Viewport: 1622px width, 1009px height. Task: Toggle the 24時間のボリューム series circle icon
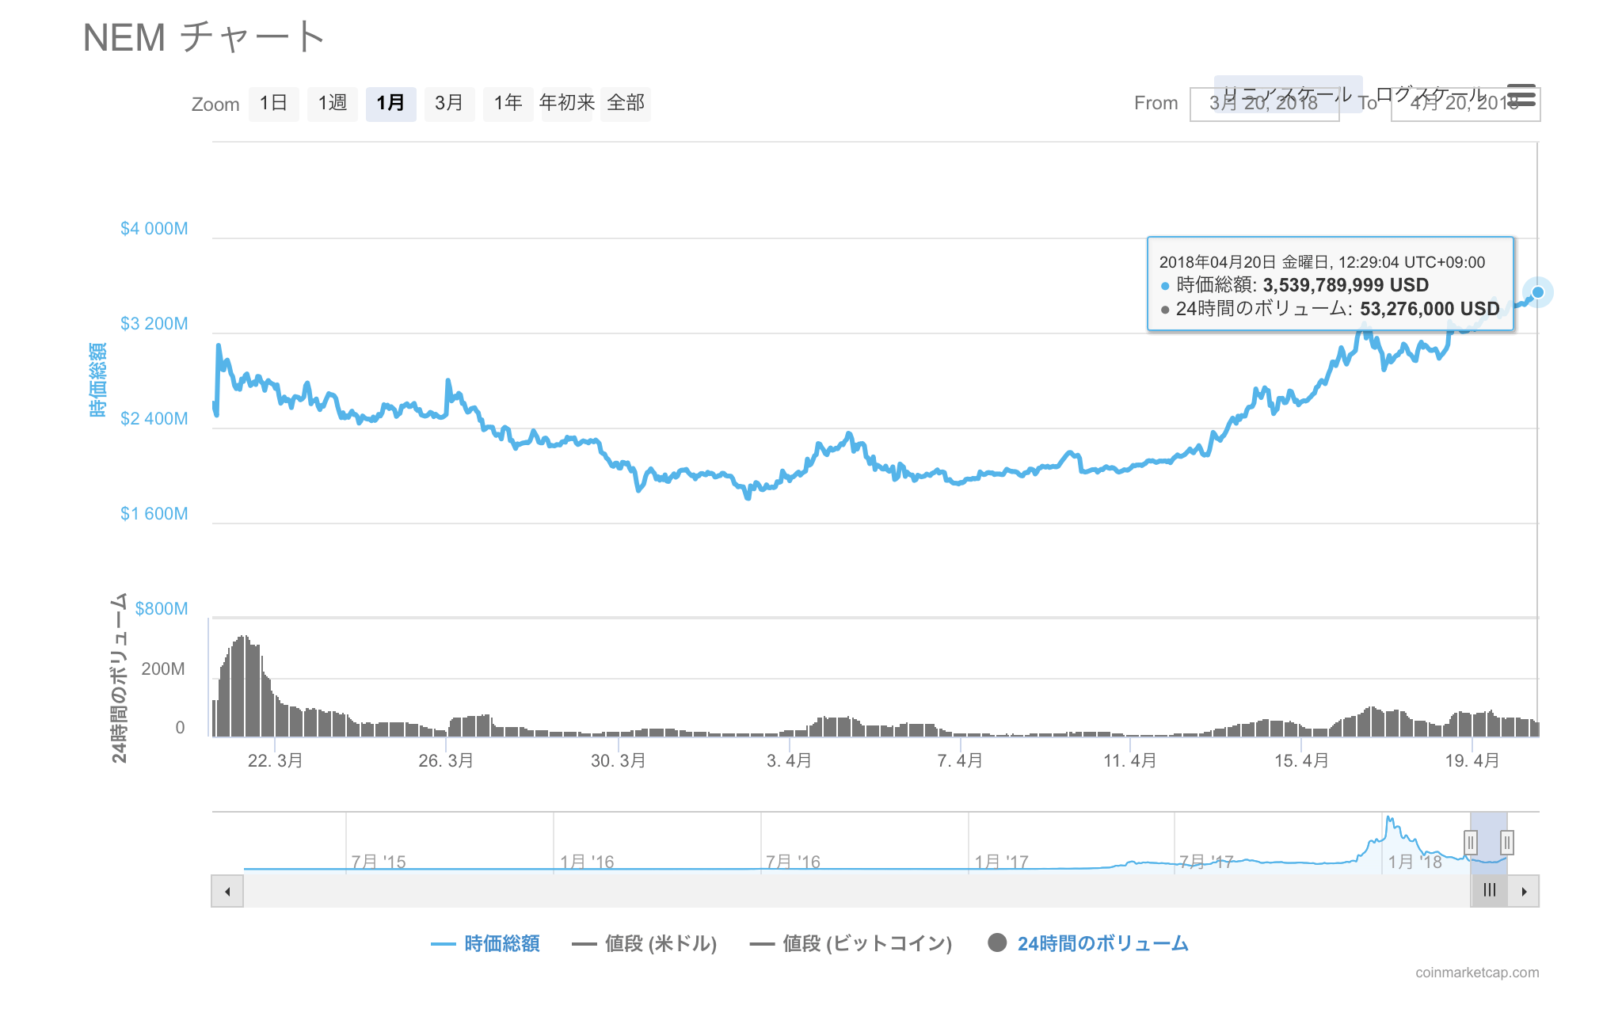997,942
